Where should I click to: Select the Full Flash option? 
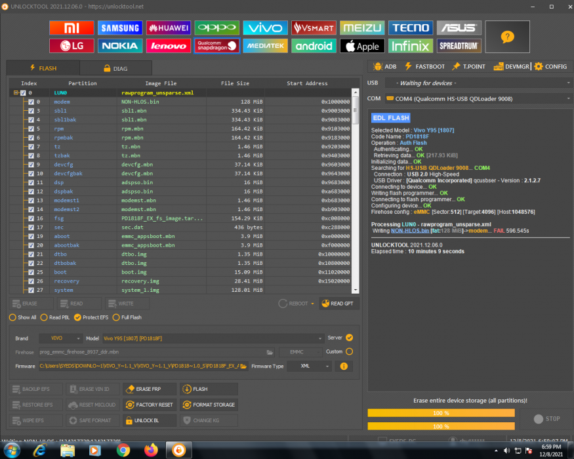pos(127,317)
